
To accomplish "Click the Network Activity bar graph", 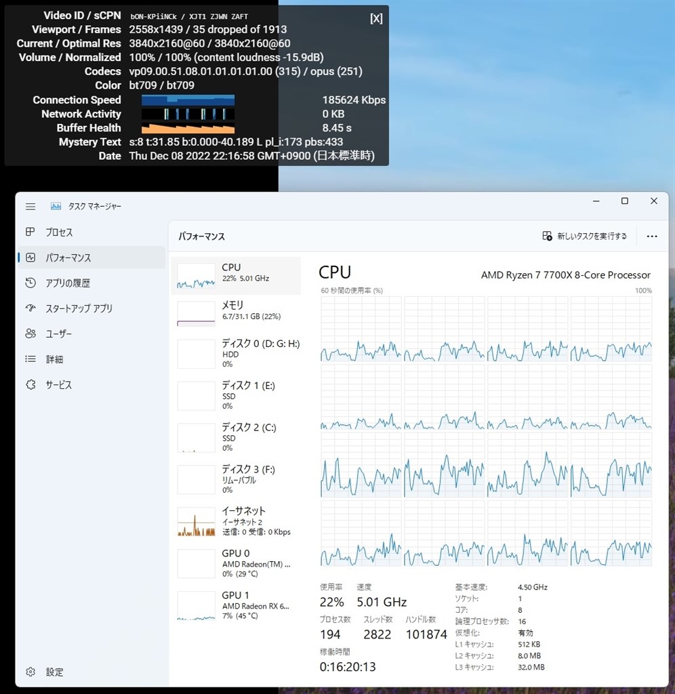I will point(188,114).
